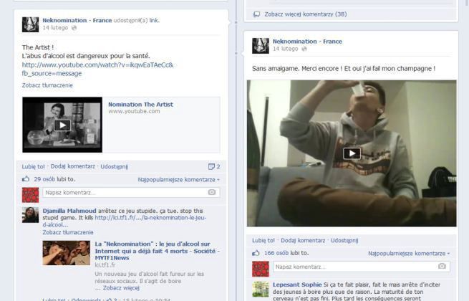Click camera icon in right post comment box
Screen dimensions: 469x301
[x=442, y=266]
